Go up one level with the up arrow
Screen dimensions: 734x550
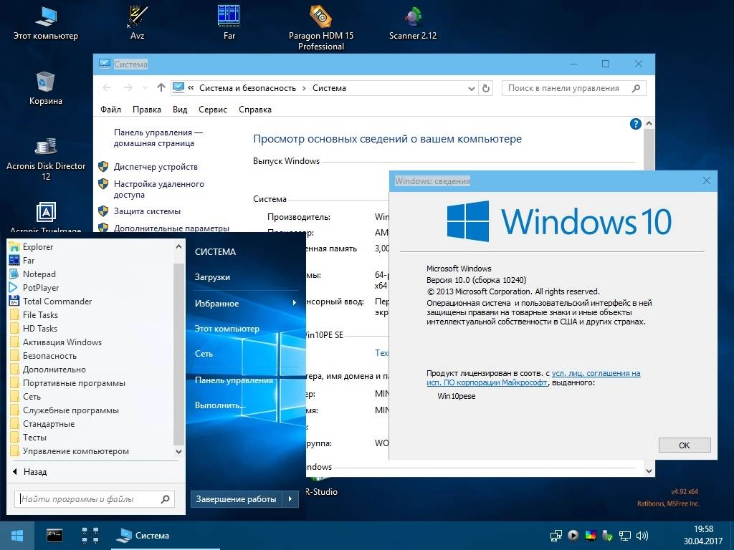pos(161,87)
